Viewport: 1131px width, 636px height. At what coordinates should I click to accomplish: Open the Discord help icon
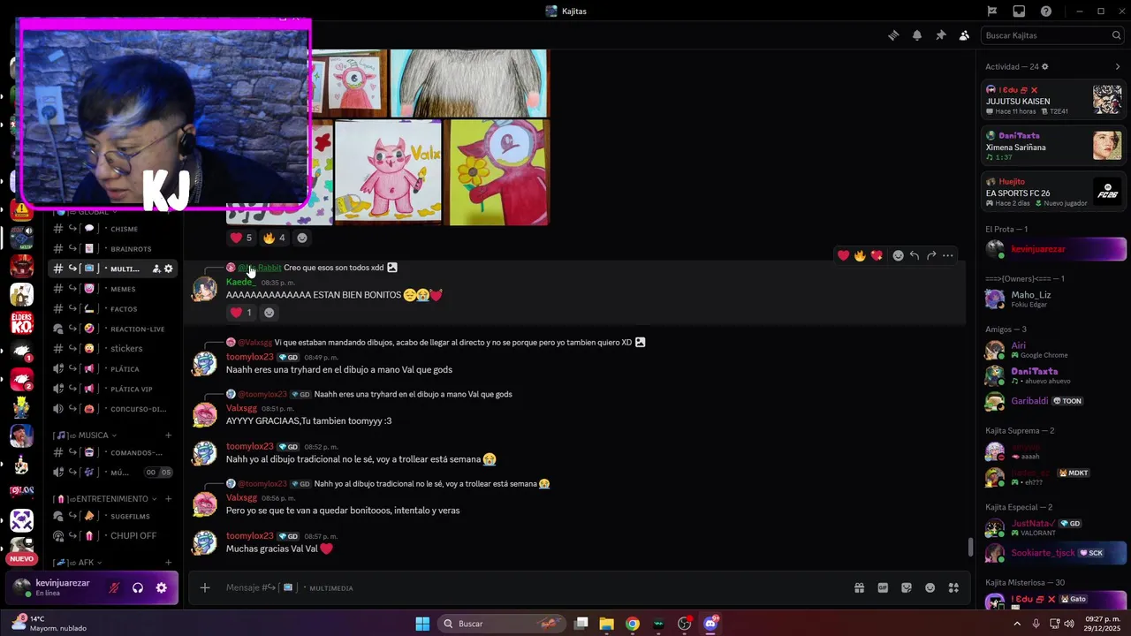tap(1046, 11)
